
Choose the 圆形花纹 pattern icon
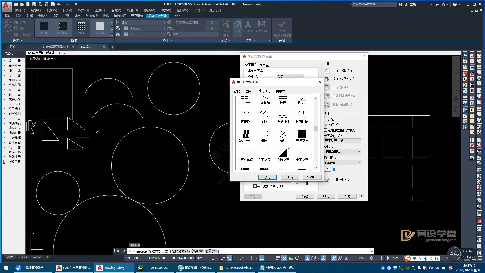pyautogui.click(x=283, y=153)
